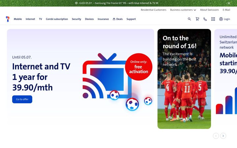Viewport: 237px width, 148px height.
Task: Open the Mobile 39.90 offer card
Action: 226,79
